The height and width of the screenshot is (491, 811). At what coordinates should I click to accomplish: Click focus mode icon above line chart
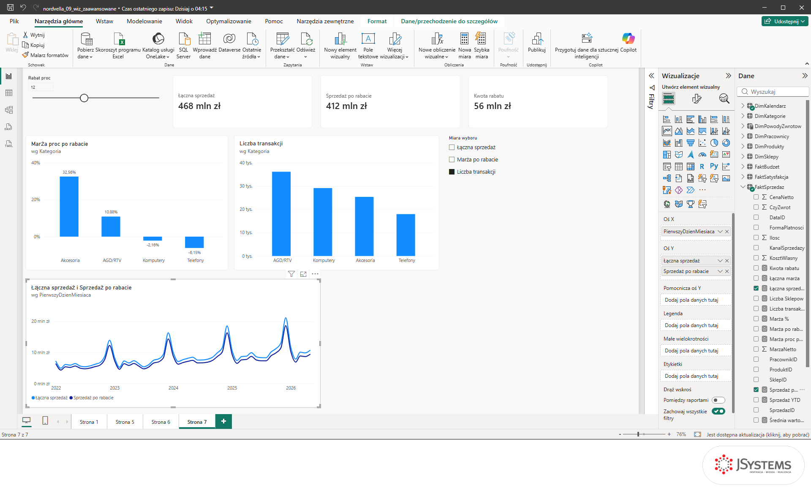coord(303,274)
